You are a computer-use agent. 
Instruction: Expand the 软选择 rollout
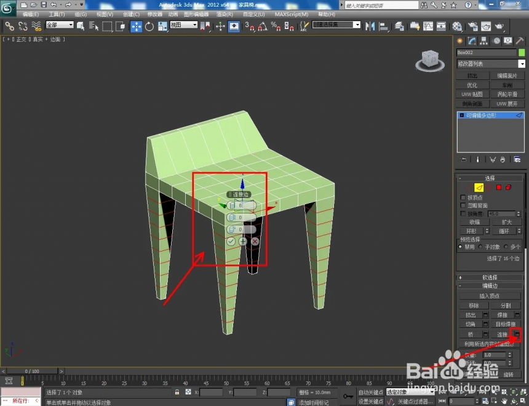point(490,277)
